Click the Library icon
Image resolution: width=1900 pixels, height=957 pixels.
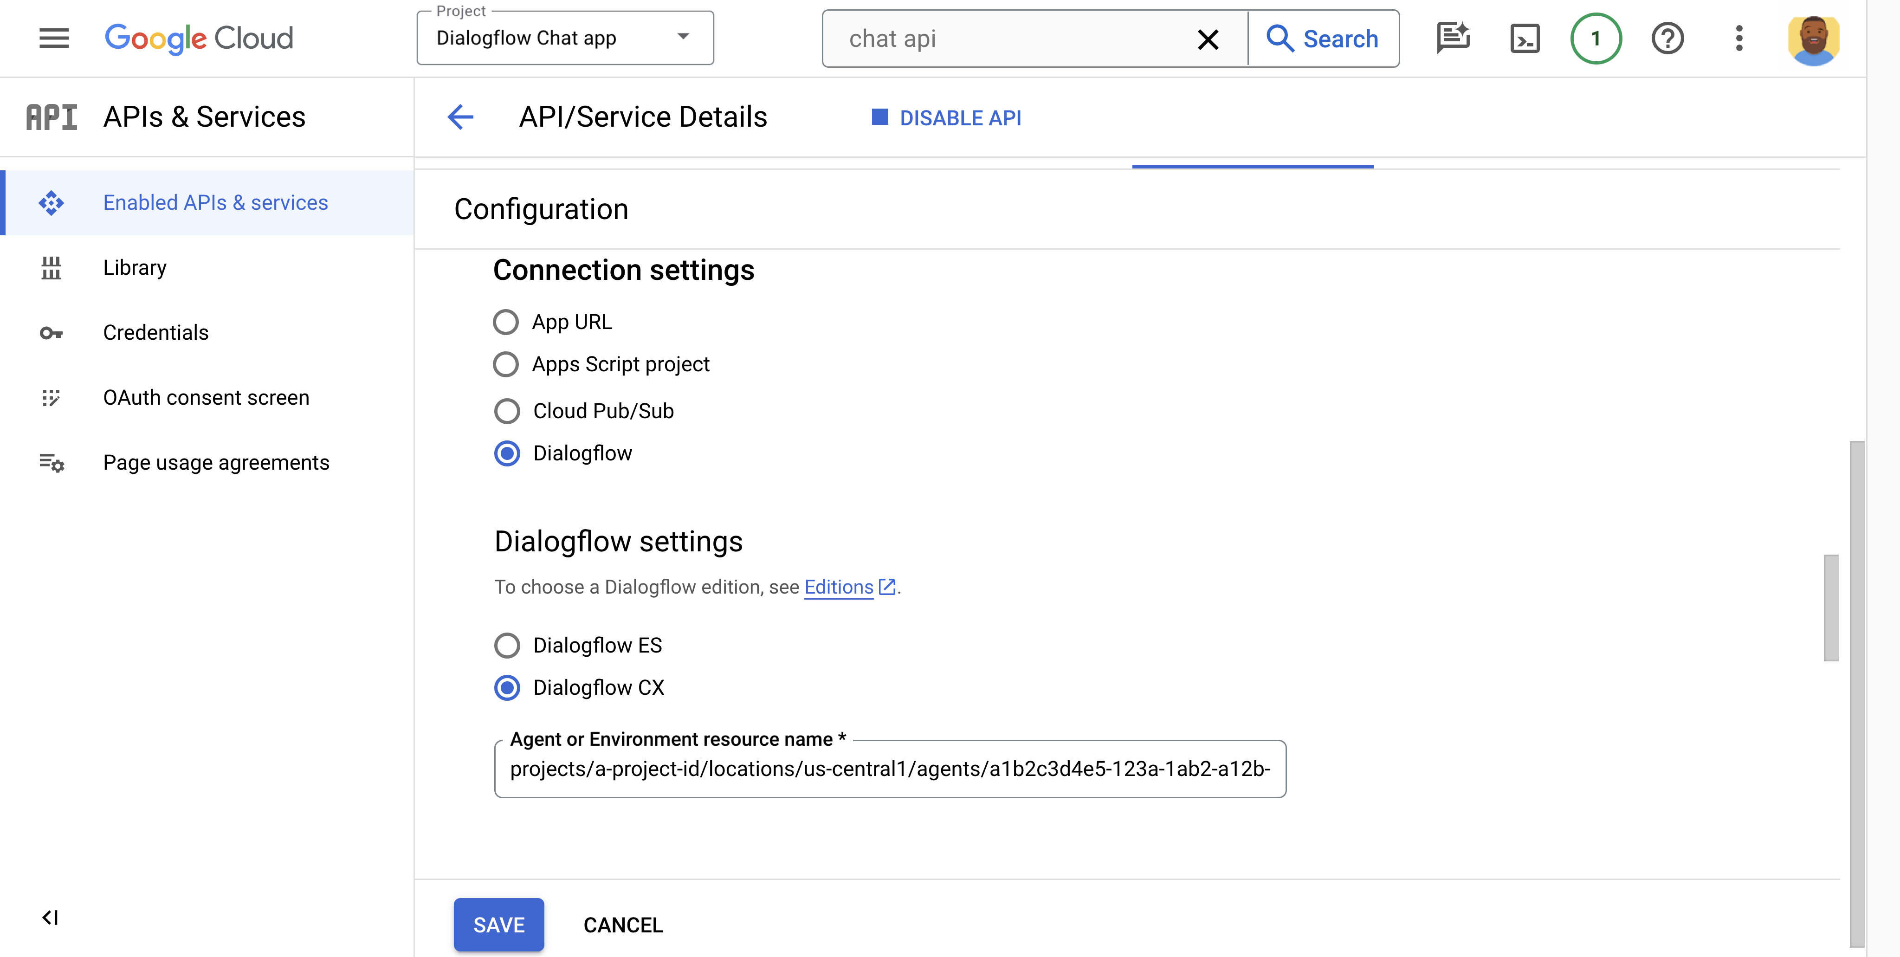50,266
